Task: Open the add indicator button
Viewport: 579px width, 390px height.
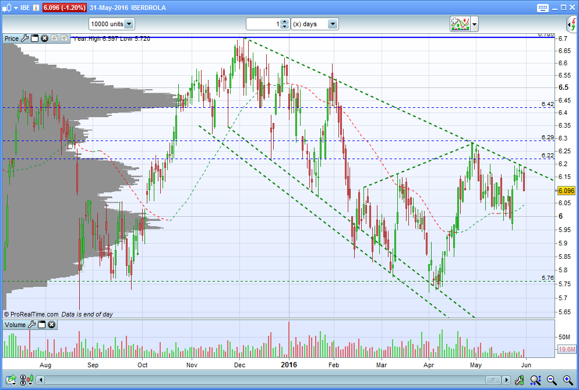Action: 460,24
